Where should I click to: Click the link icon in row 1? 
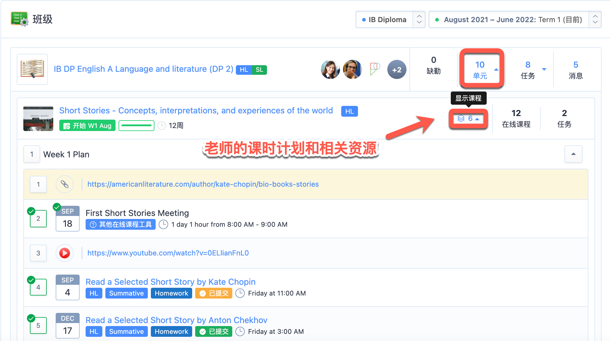point(65,184)
